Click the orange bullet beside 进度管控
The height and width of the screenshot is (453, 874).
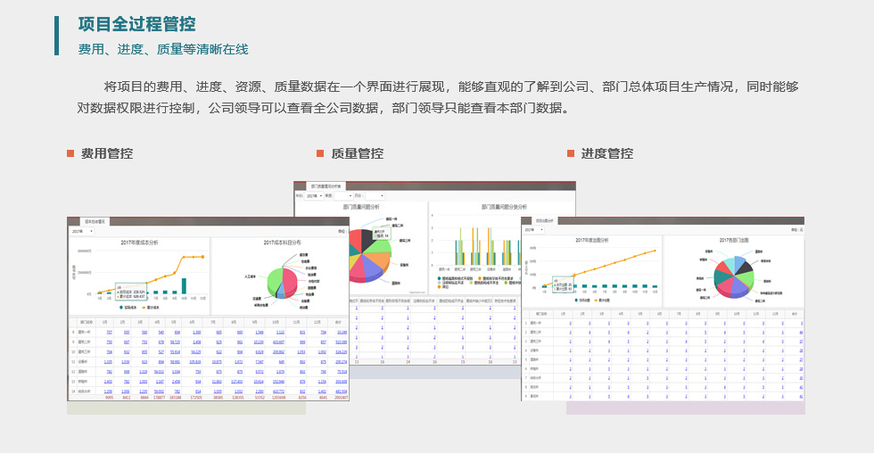coord(571,153)
